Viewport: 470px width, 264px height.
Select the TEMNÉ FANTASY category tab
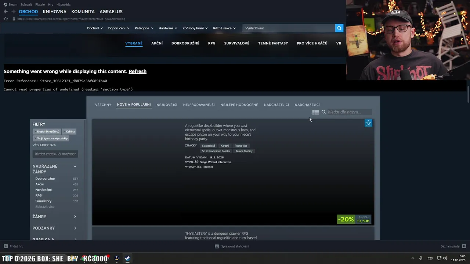[x=273, y=43]
